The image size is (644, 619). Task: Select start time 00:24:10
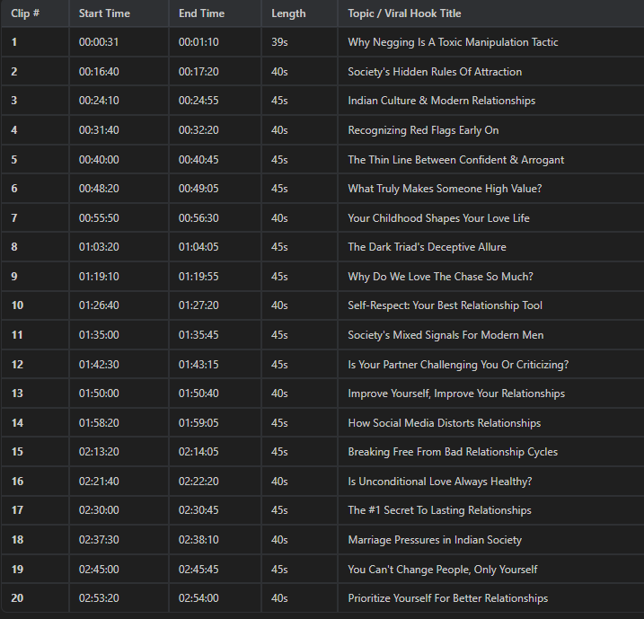99,101
